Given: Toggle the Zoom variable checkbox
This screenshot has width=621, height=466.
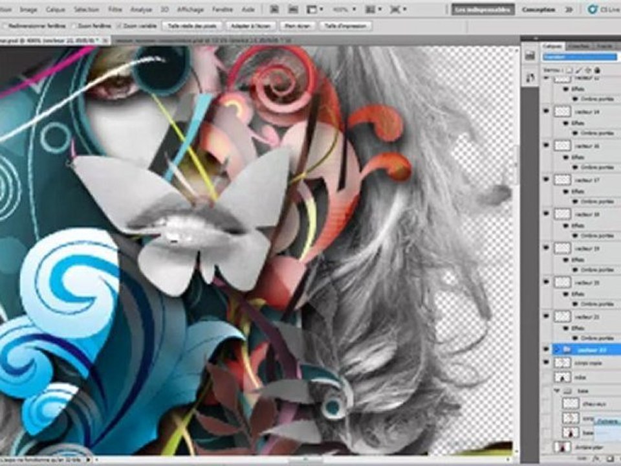Looking at the screenshot, I should click(x=119, y=26).
